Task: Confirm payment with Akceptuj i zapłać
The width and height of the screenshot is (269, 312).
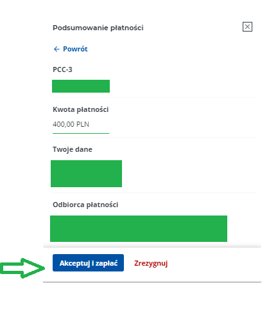Action: [x=88, y=262]
